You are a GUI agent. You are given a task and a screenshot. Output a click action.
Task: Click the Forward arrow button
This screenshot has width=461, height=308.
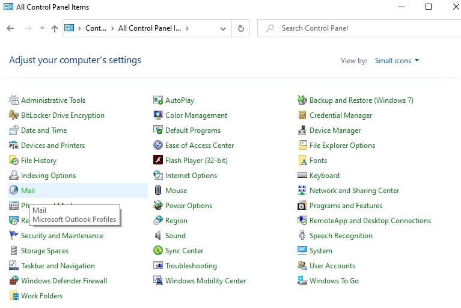point(28,28)
